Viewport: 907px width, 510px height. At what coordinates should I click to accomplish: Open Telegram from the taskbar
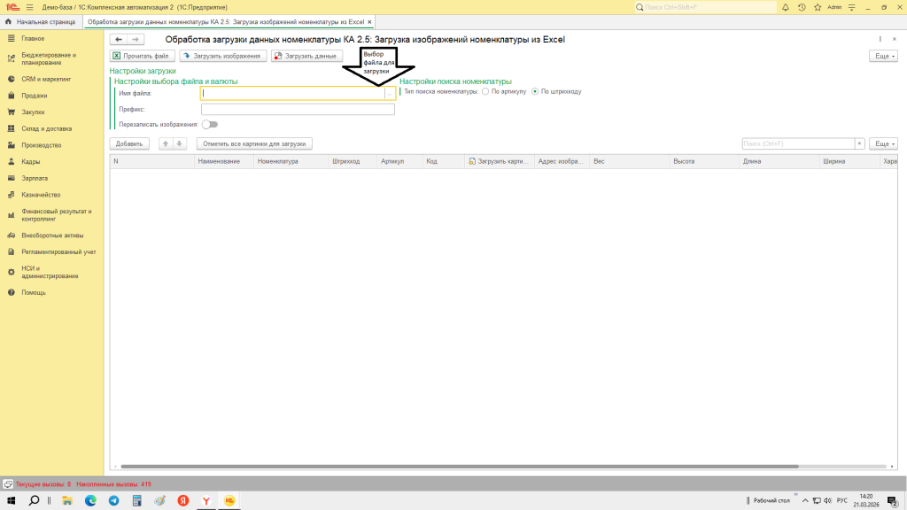coord(114,501)
